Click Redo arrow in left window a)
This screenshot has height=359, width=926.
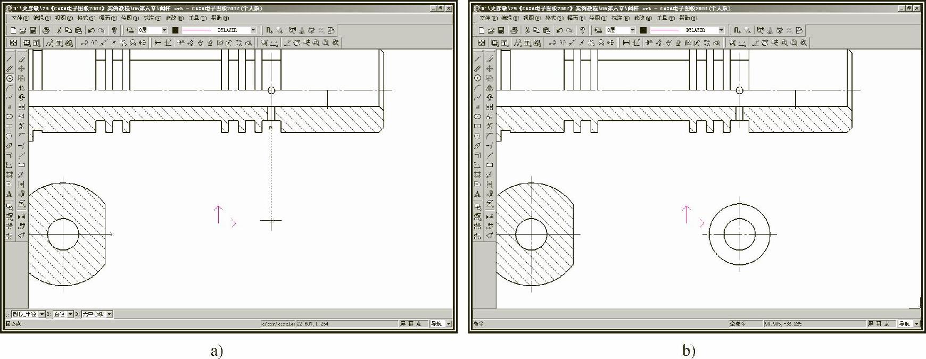coord(101,30)
